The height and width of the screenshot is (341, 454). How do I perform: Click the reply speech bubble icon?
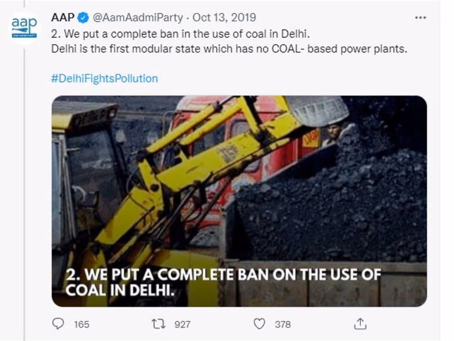pyautogui.click(x=58, y=324)
